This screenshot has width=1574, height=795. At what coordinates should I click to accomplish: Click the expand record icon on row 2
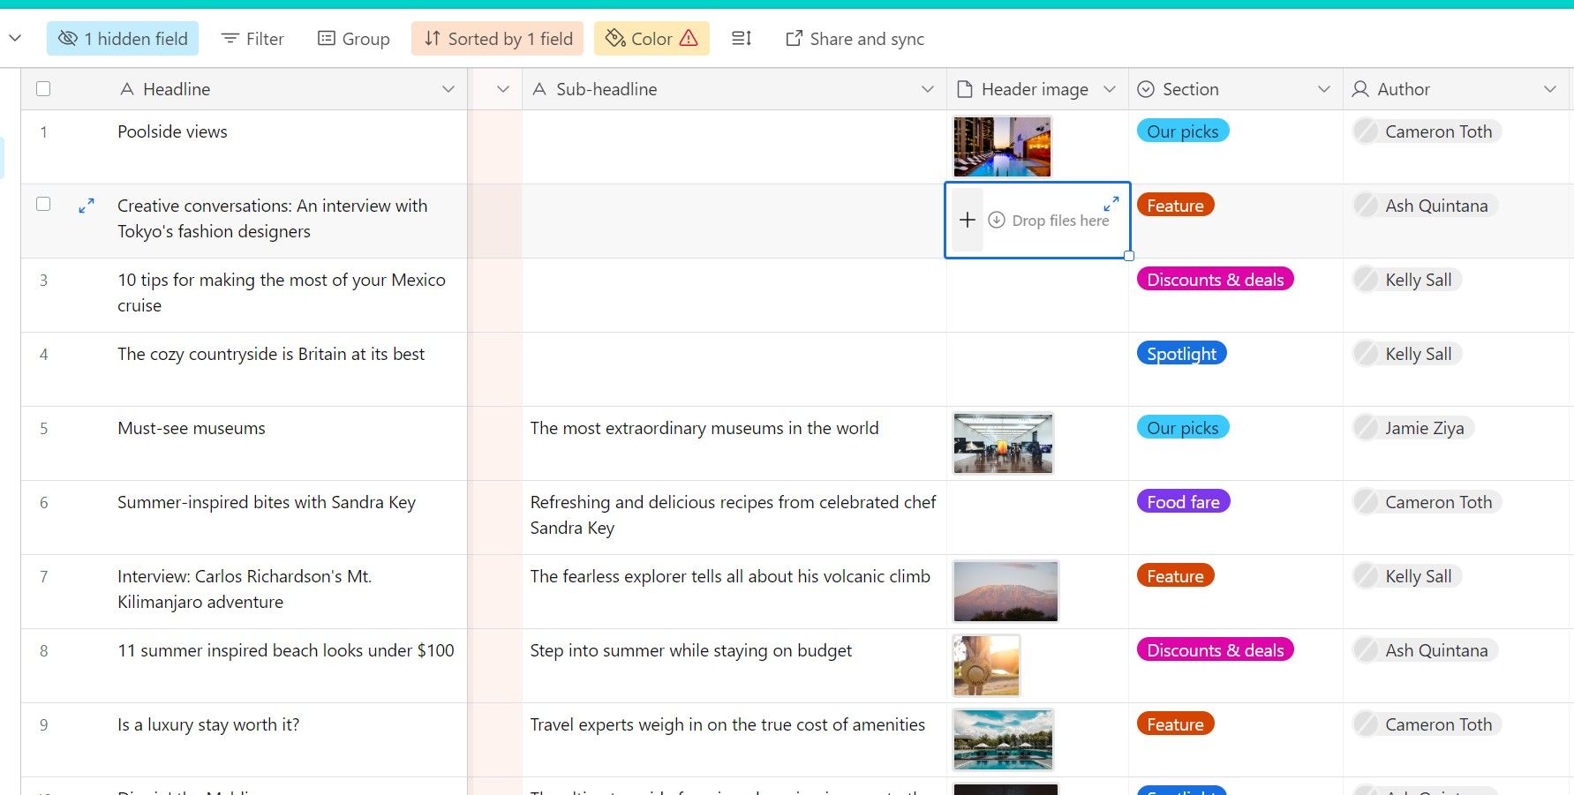click(86, 206)
